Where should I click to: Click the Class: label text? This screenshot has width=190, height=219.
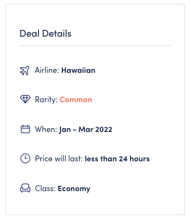click(45, 189)
